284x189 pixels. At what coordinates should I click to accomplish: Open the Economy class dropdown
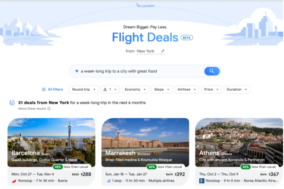pyautogui.click(x=135, y=89)
